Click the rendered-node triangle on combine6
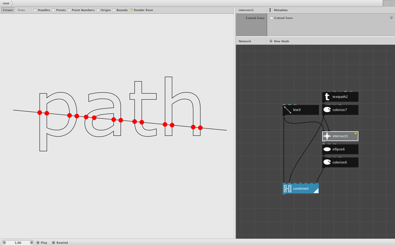The width and height of the screenshot is (395, 246). point(316,191)
